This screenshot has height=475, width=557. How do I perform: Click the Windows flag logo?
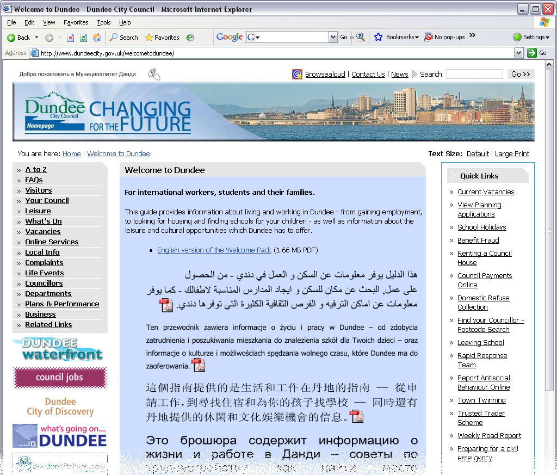(544, 22)
